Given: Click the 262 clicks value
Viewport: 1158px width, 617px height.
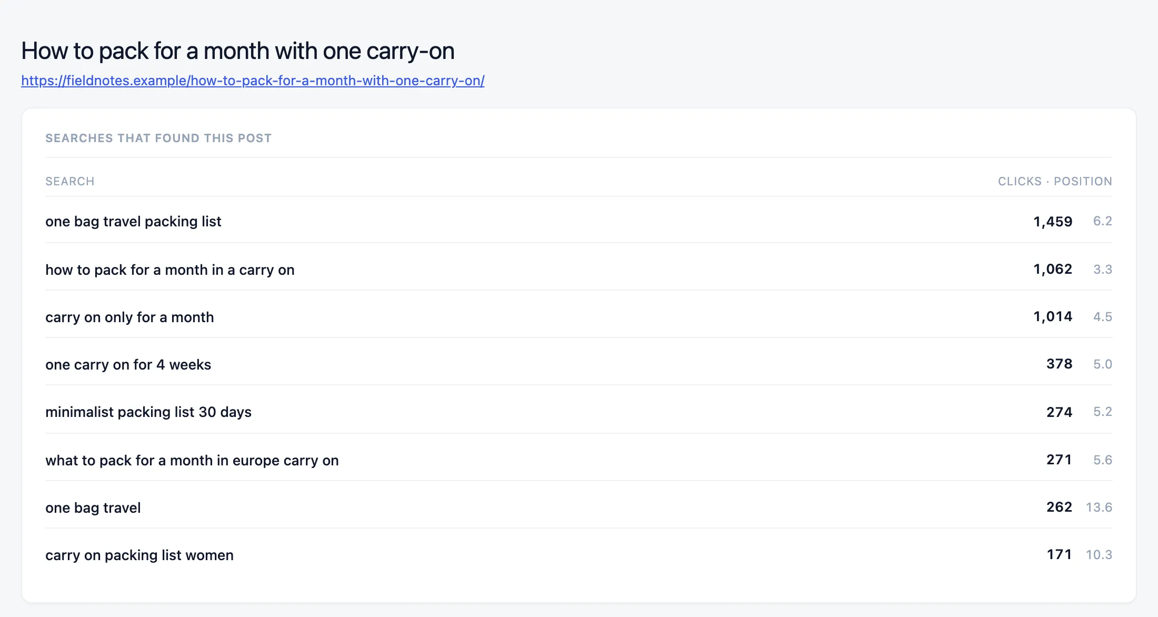Looking at the screenshot, I should 1059,507.
